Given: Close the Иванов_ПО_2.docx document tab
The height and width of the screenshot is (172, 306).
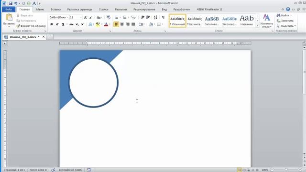Looking at the screenshot, I should pyautogui.click(x=44, y=37).
